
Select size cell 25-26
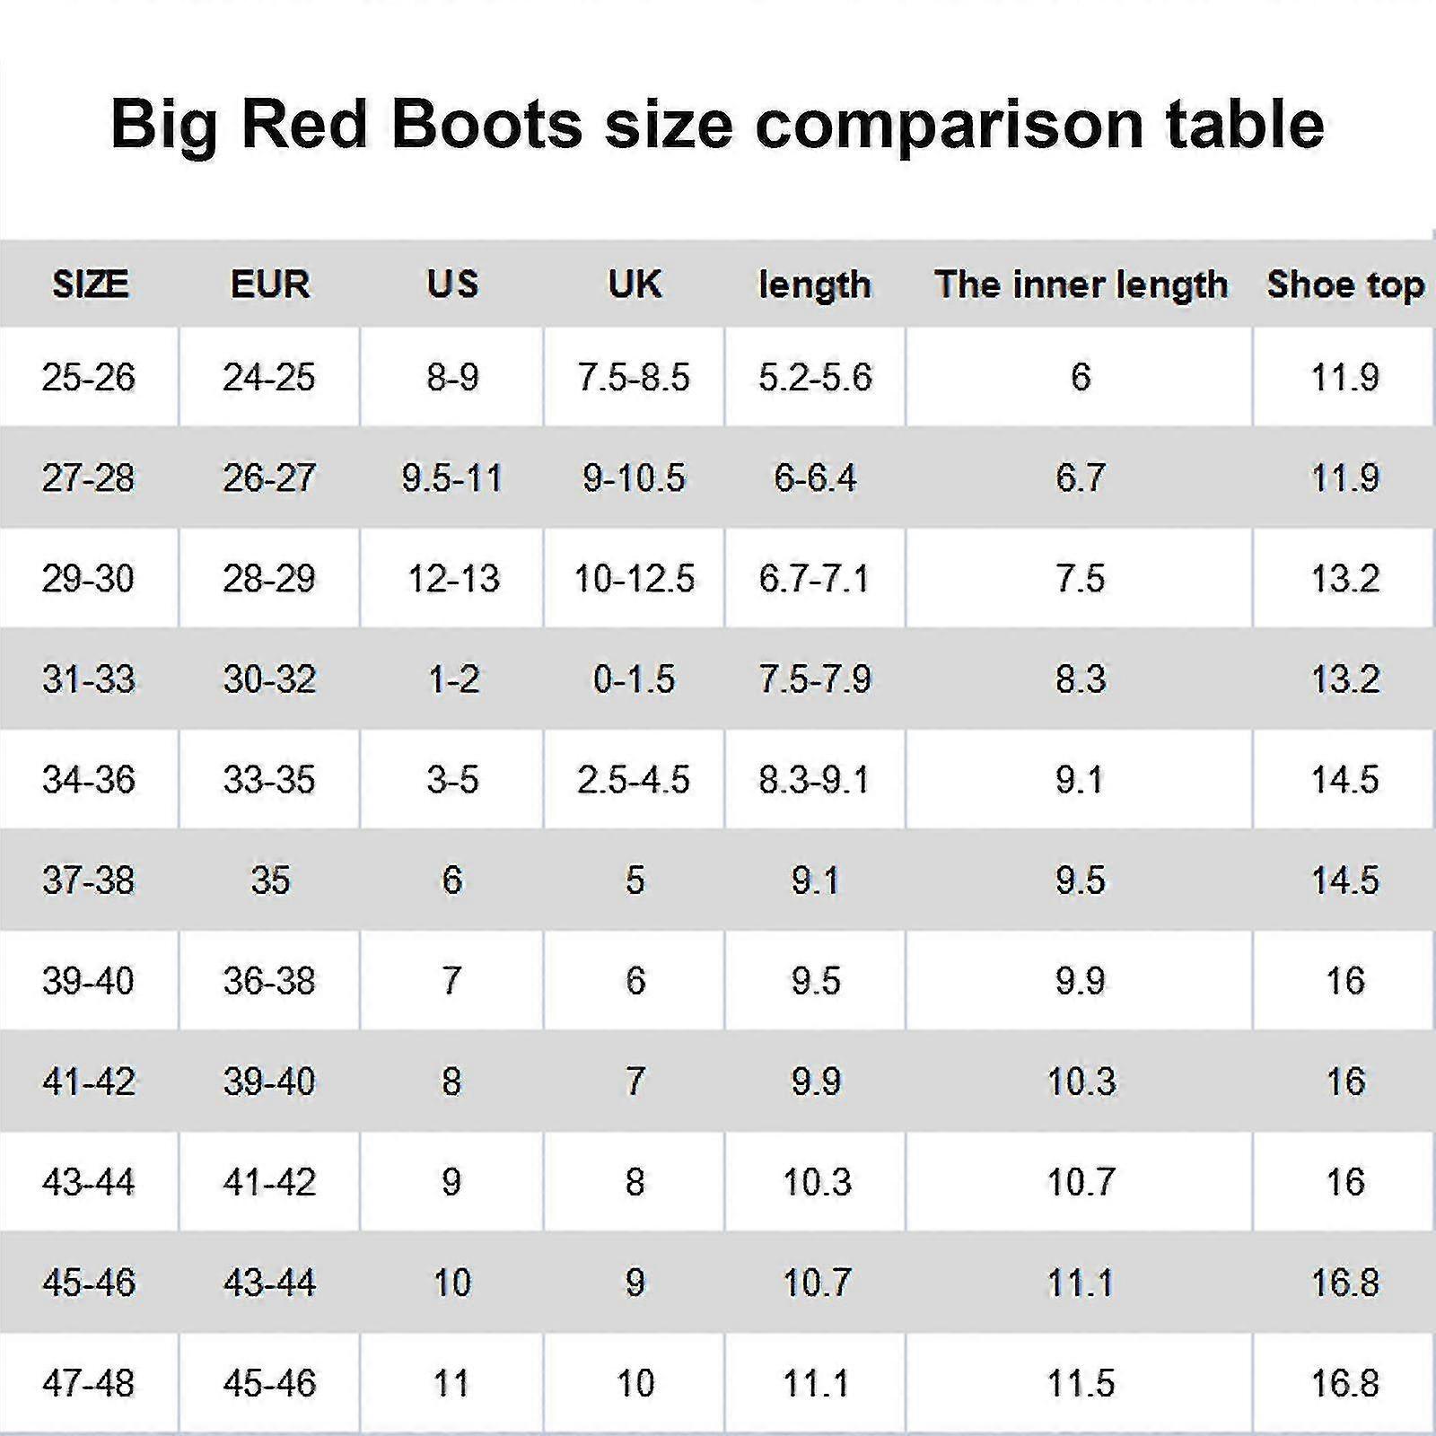click(x=89, y=377)
